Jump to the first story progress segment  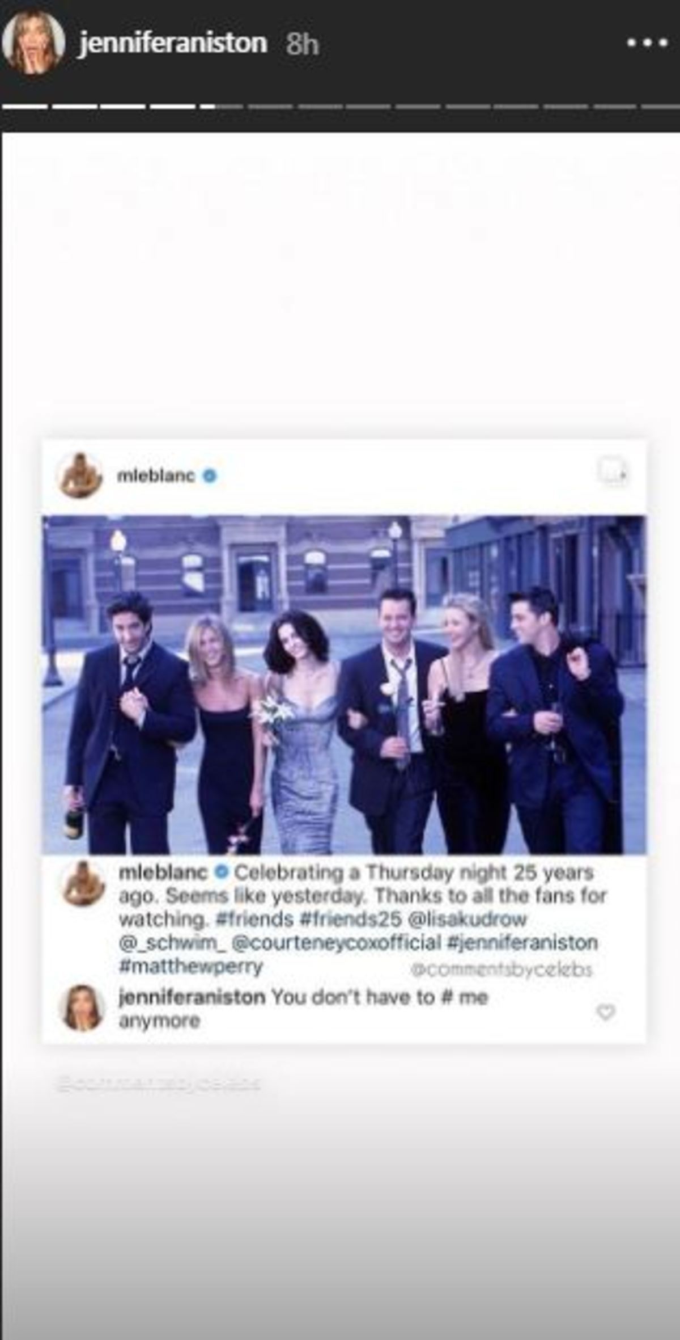[25, 106]
